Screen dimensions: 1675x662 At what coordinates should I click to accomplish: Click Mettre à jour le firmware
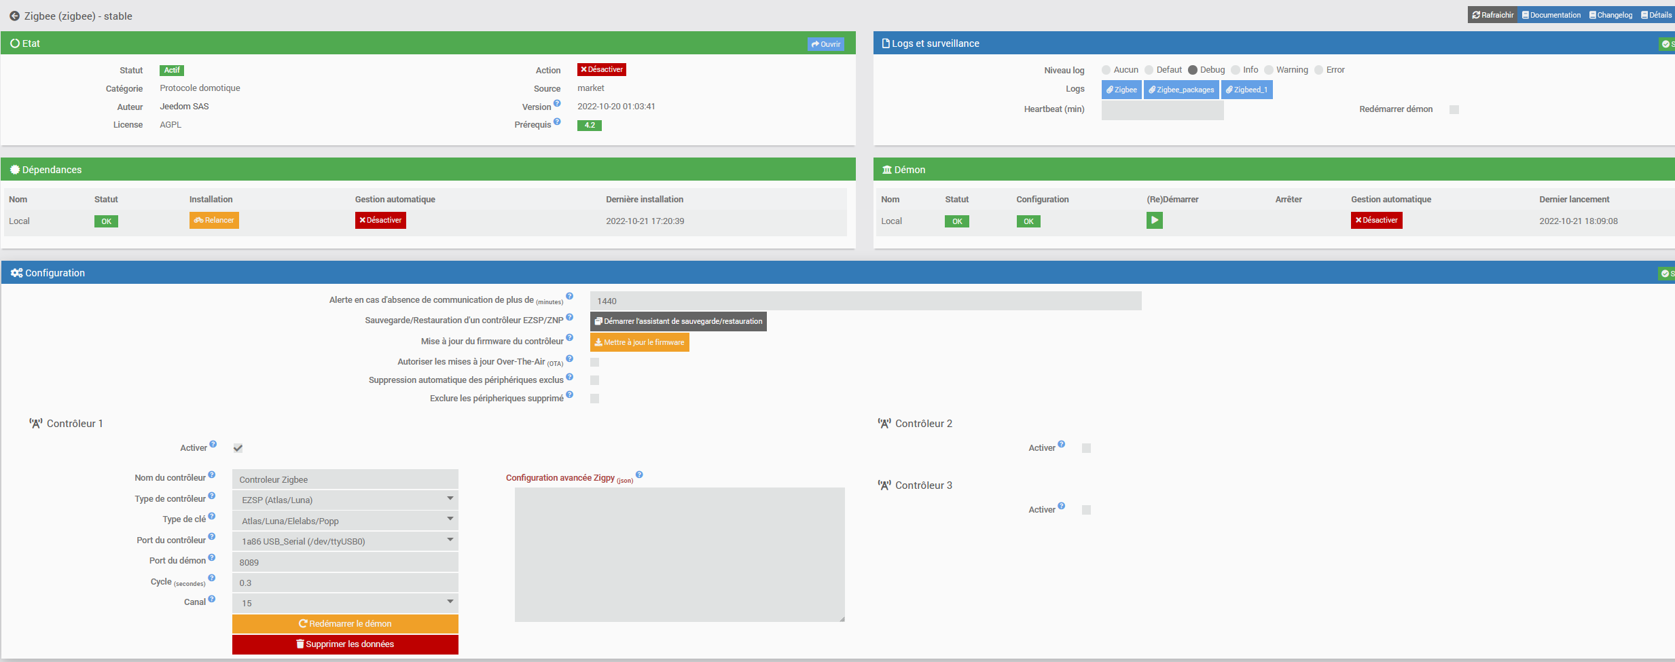click(640, 342)
